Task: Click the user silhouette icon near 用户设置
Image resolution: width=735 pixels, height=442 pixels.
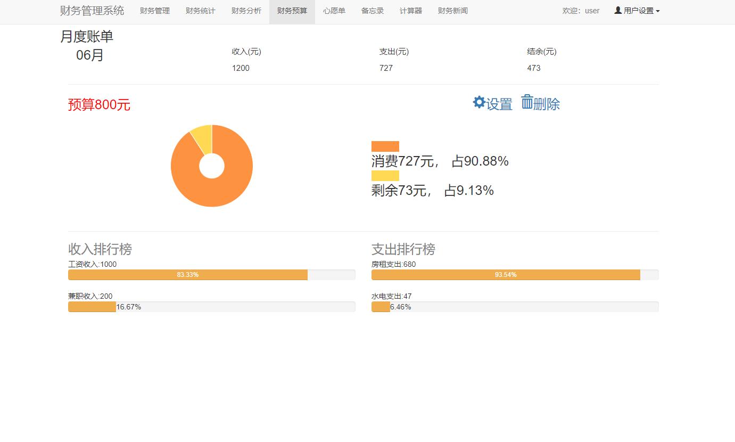Action: point(617,10)
